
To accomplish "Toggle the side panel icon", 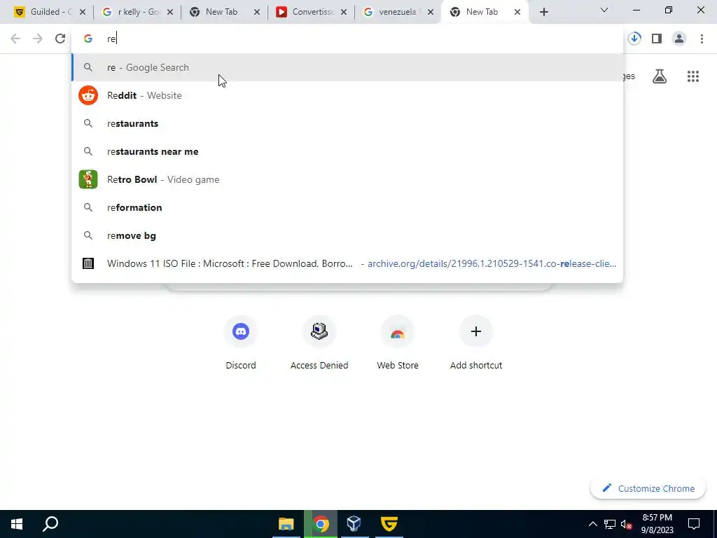I will (x=657, y=39).
